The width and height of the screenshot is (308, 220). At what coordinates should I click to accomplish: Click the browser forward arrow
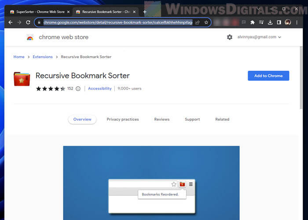(x=19, y=22)
